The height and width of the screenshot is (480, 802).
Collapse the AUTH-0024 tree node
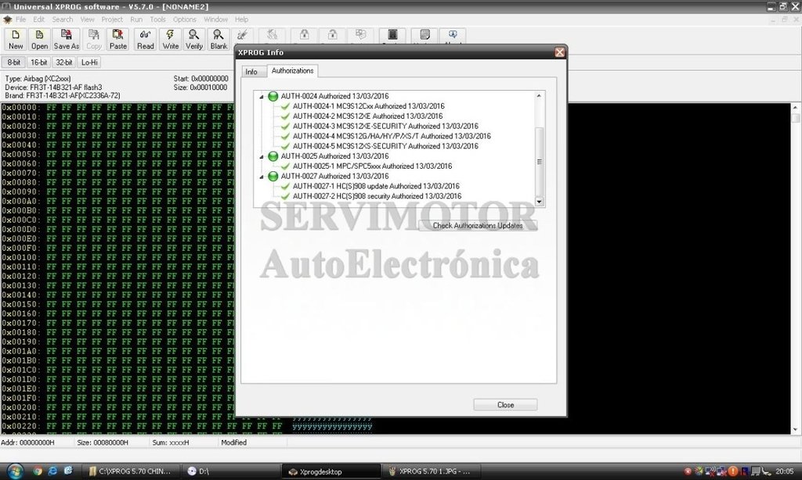tap(262, 96)
